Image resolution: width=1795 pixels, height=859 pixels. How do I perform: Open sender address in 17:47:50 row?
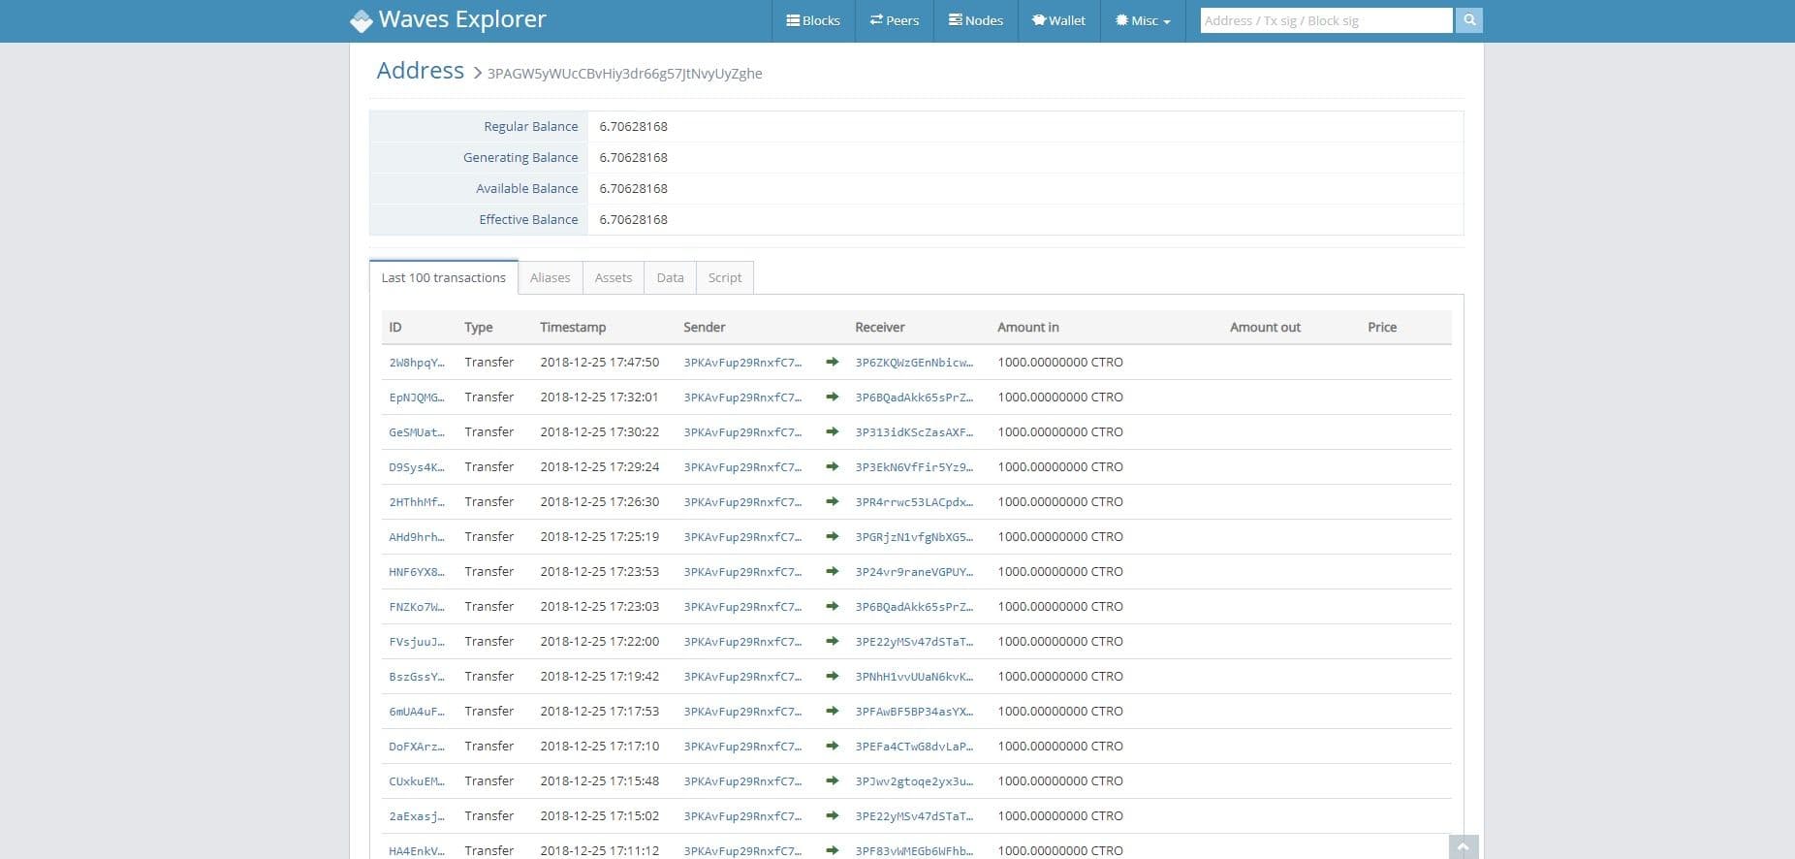tap(742, 363)
